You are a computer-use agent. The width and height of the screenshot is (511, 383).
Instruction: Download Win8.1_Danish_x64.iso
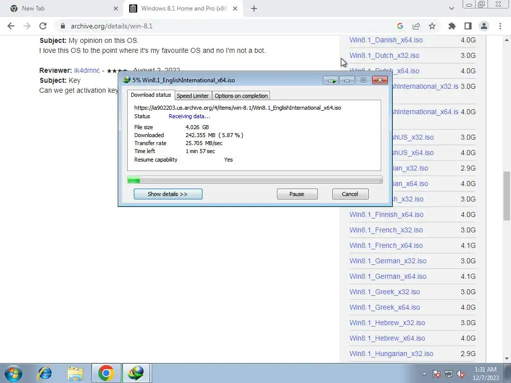[x=386, y=40]
